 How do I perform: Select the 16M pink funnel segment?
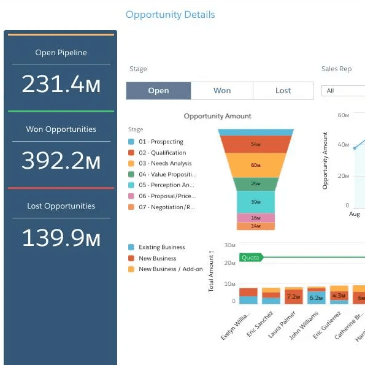tap(256, 218)
